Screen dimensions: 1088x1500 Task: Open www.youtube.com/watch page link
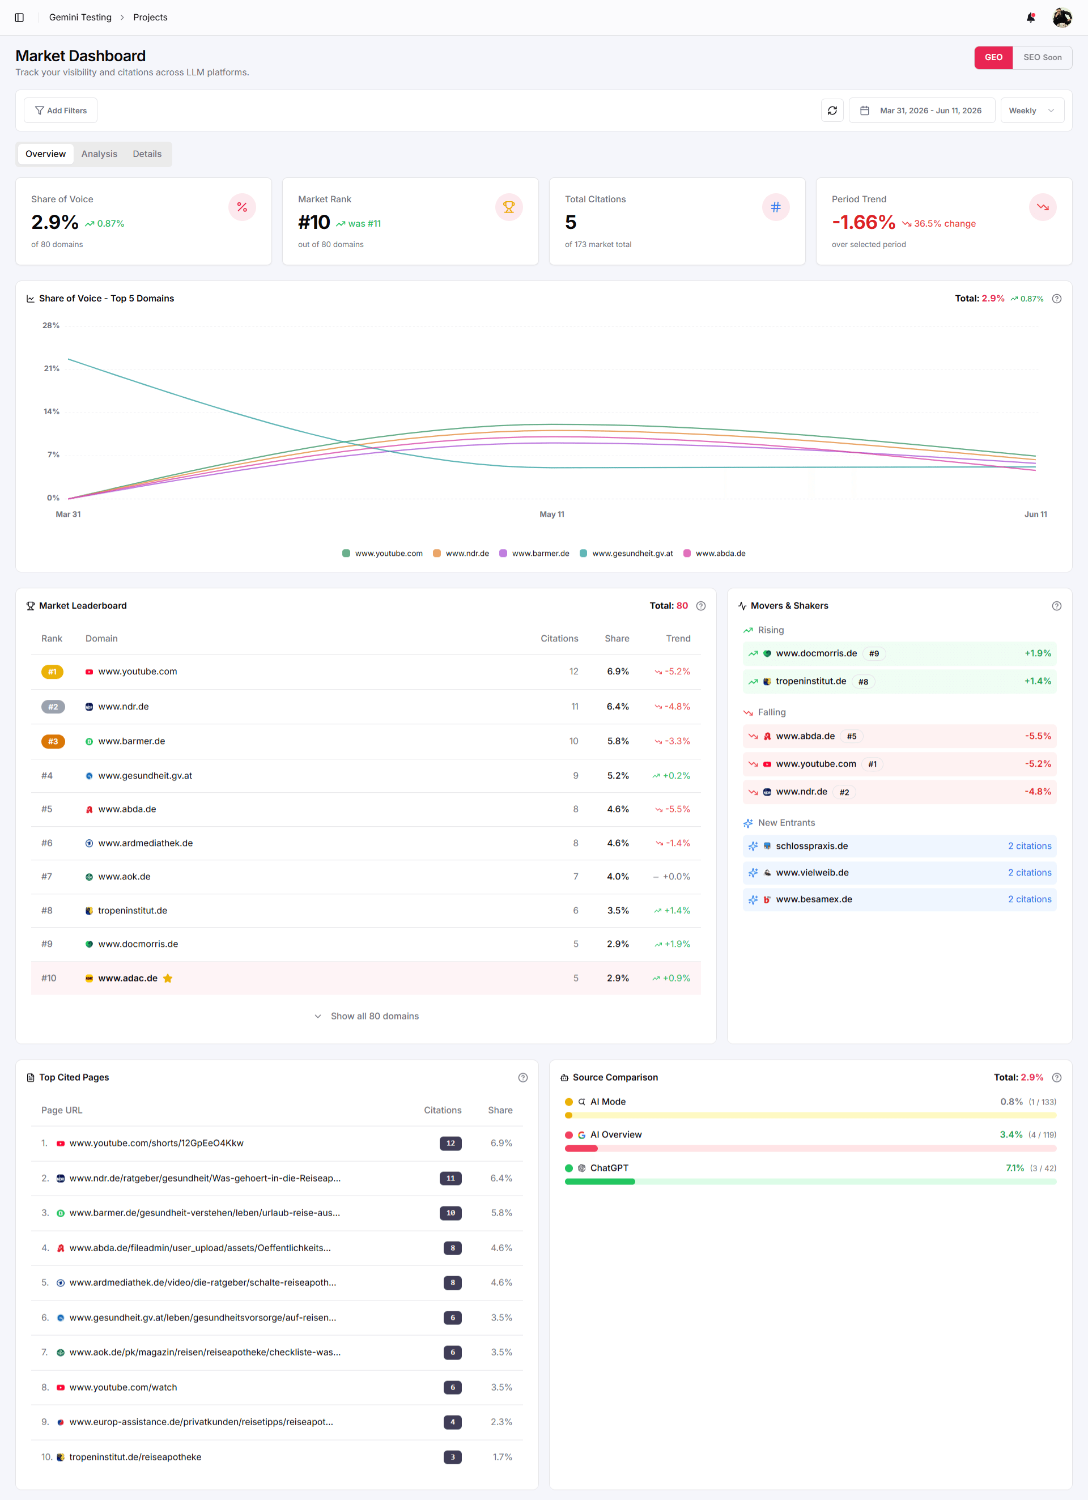(123, 1387)
